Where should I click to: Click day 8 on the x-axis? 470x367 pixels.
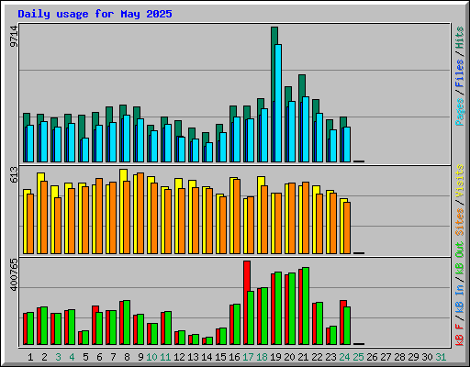127,357
